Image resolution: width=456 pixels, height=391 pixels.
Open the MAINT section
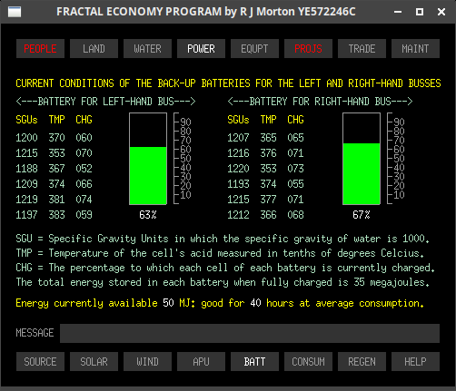415,48
